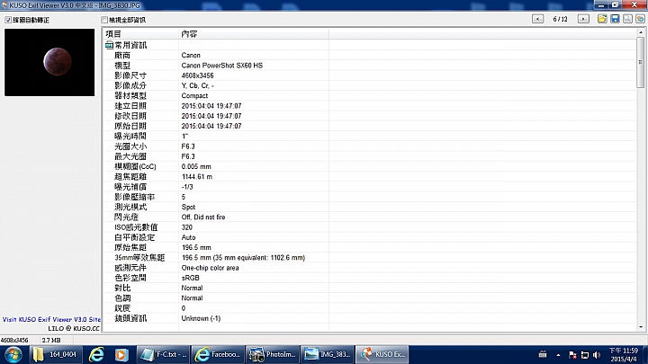The height and width of the screenshot is (364, 648).
Task: Collapse the 常用資訊 group
Action: point(109,45)
